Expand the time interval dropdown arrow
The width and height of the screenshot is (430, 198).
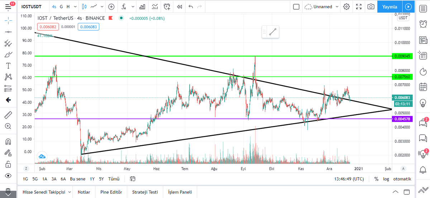pyautogui.click(x=75, y=6)
